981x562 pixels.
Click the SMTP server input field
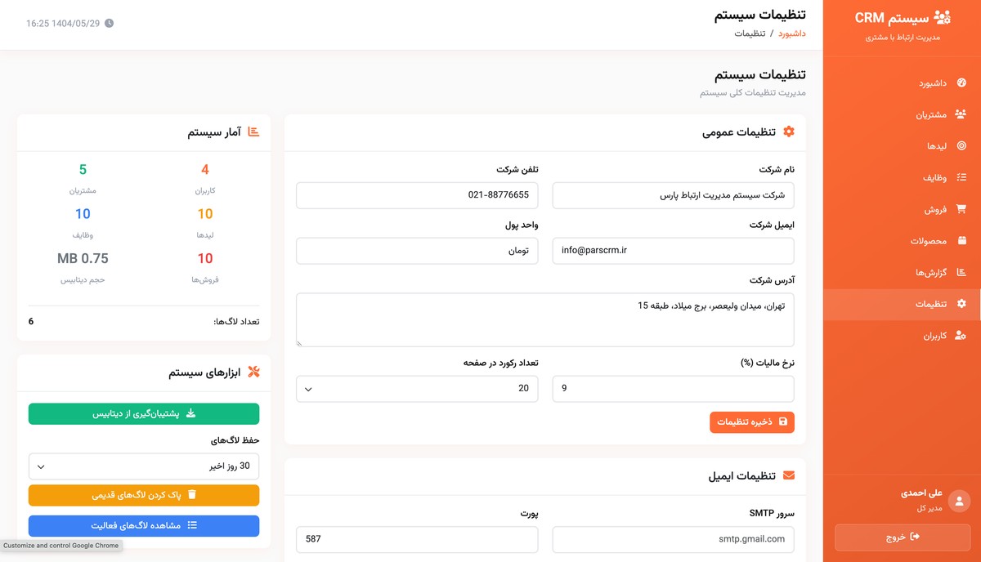pos(672,539)
